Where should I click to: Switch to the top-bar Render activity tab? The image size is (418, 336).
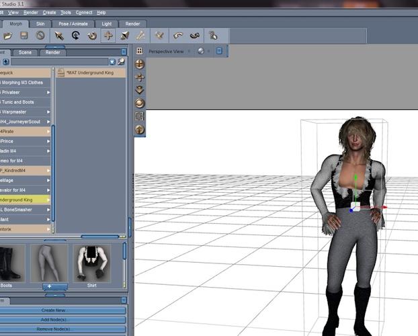[x=132, y=24]
